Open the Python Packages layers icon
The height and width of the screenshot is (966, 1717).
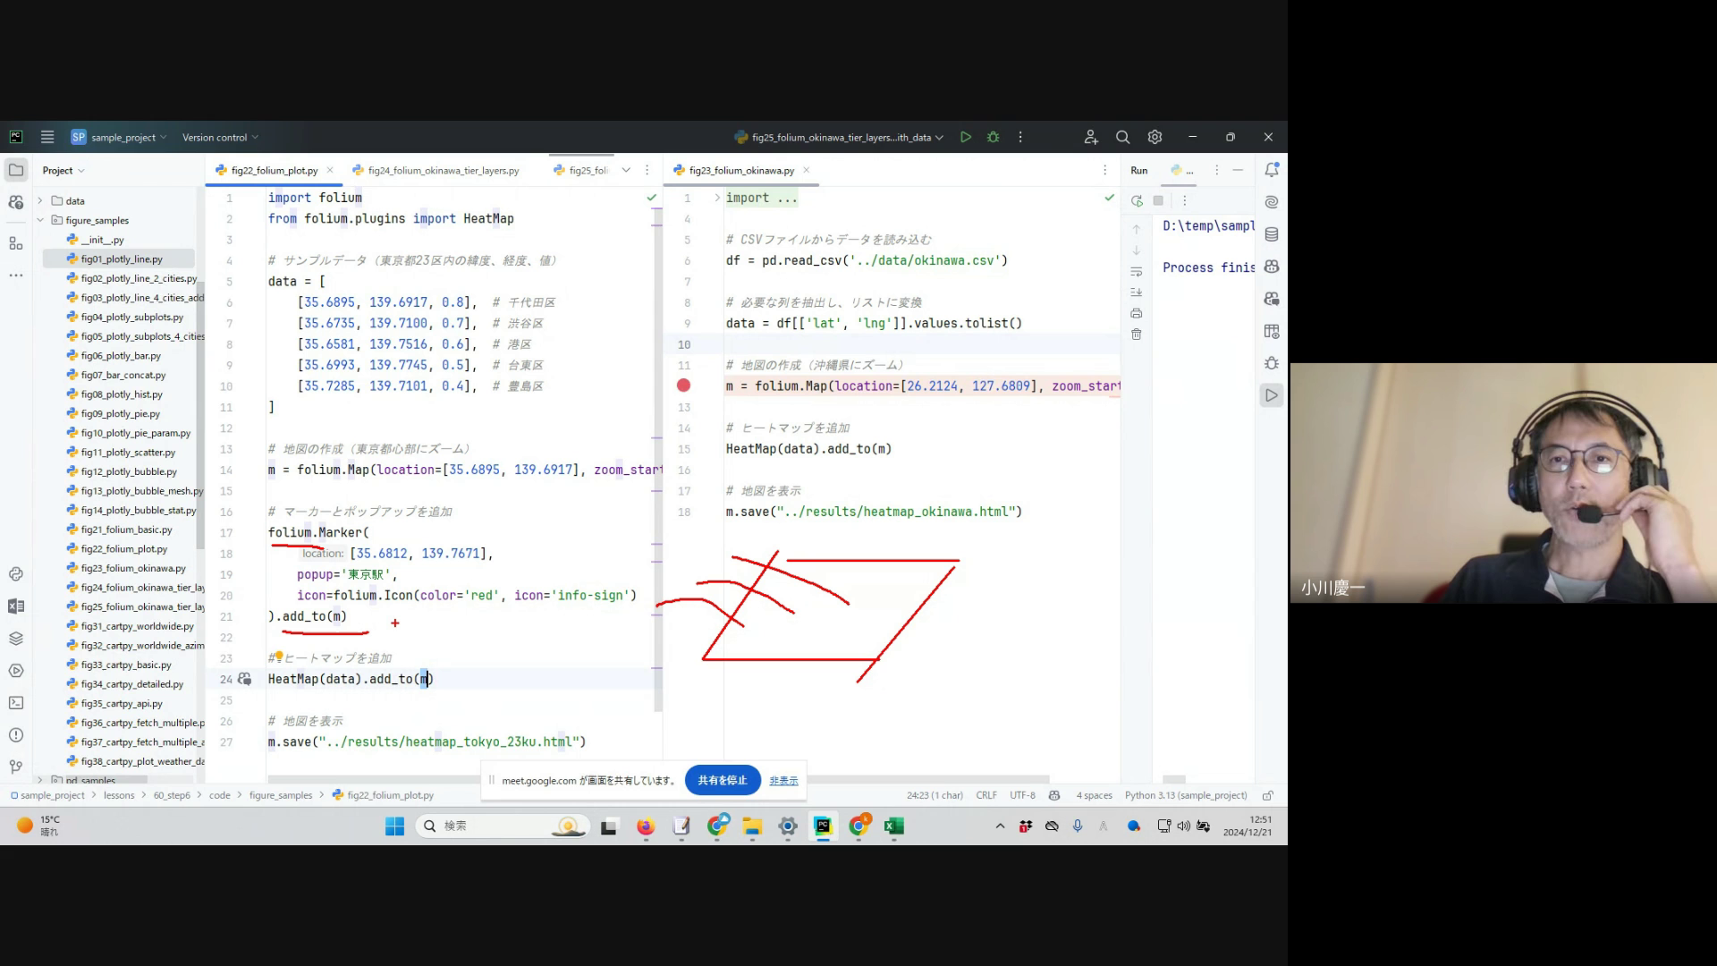click(x=15, y=639)
